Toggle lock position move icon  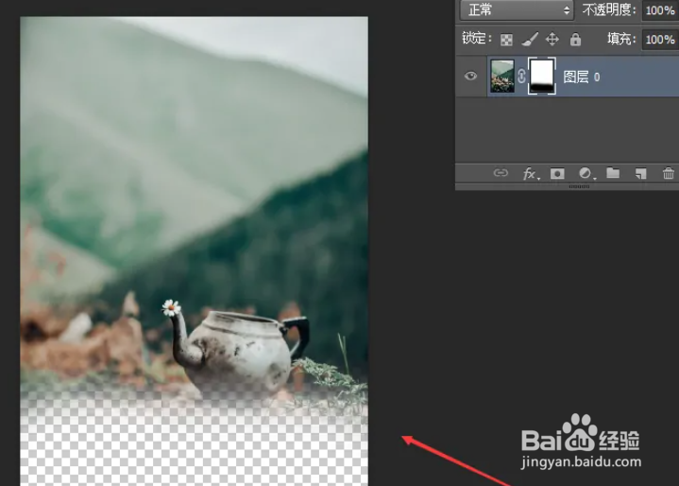[x=552, y=40]
